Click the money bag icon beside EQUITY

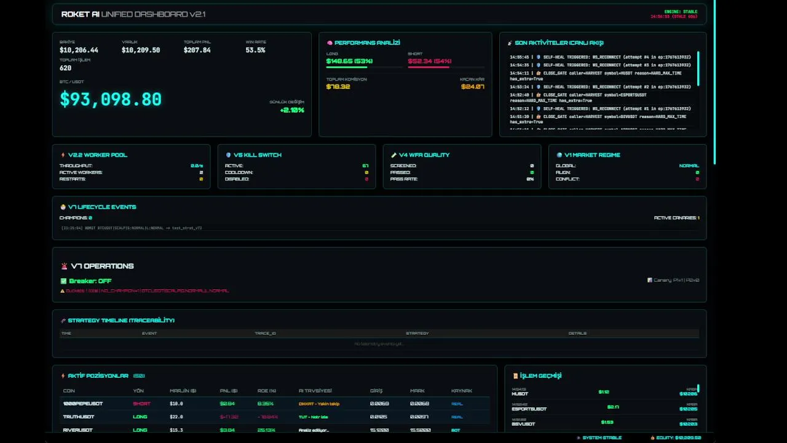[x=653, y=437]
